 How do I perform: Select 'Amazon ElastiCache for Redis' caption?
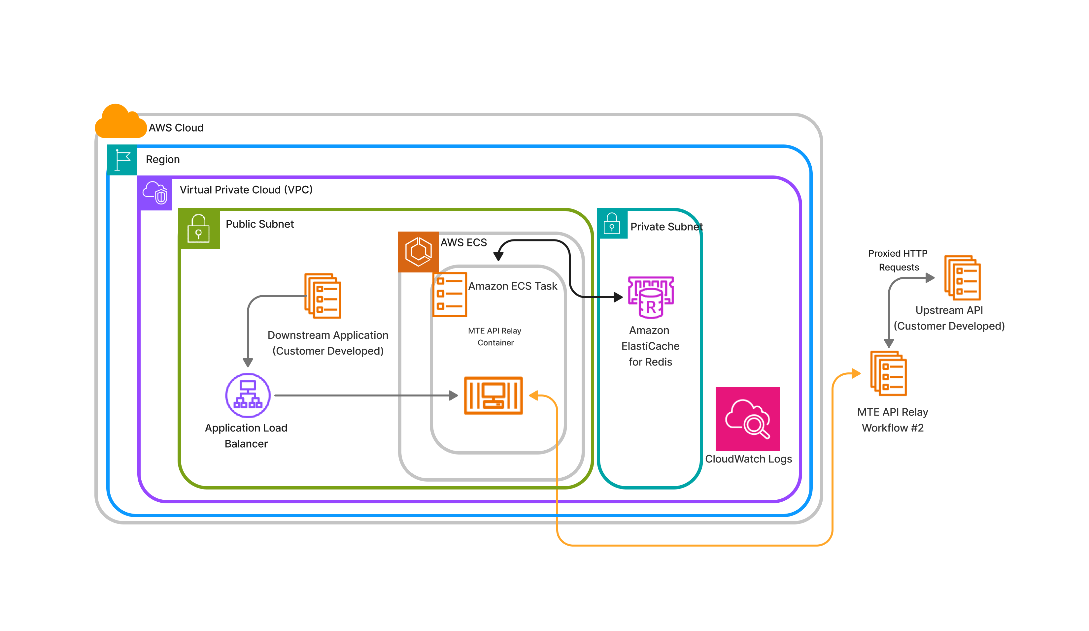tap(650, 346)
